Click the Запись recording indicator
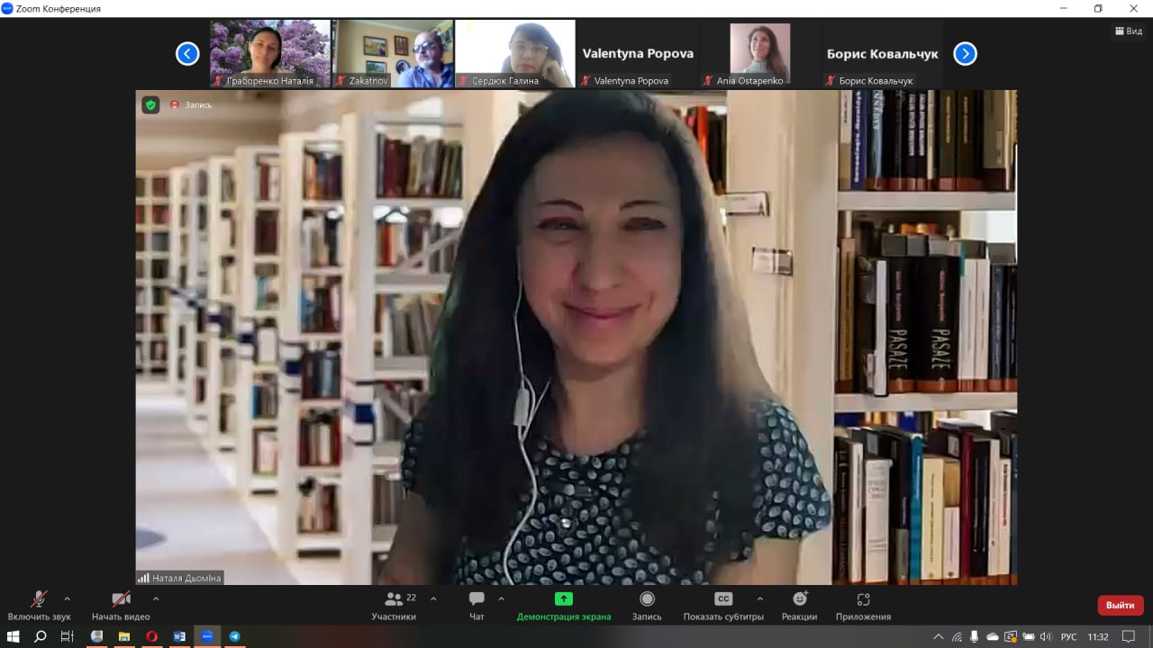1153x648 pixels. 191,105
